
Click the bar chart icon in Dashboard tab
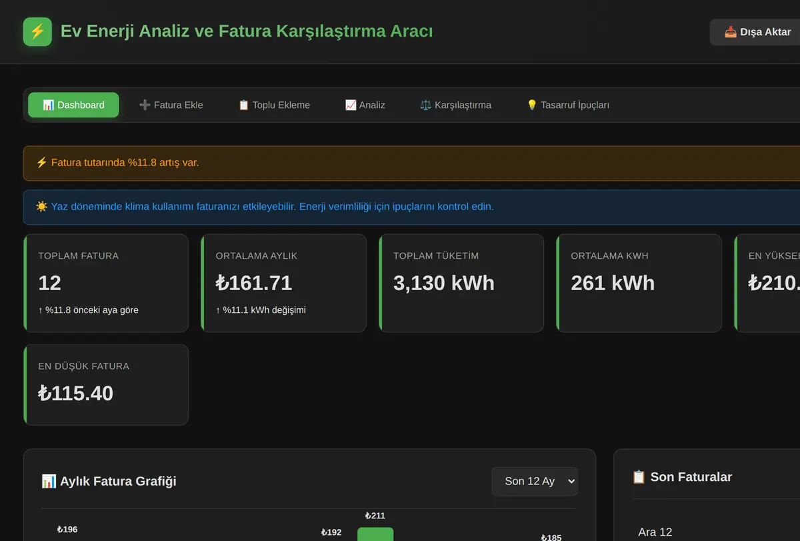[x=49, y=105]
